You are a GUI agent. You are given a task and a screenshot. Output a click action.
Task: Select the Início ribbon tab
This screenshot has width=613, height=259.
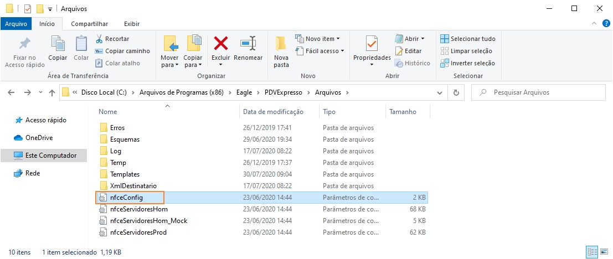47,24
